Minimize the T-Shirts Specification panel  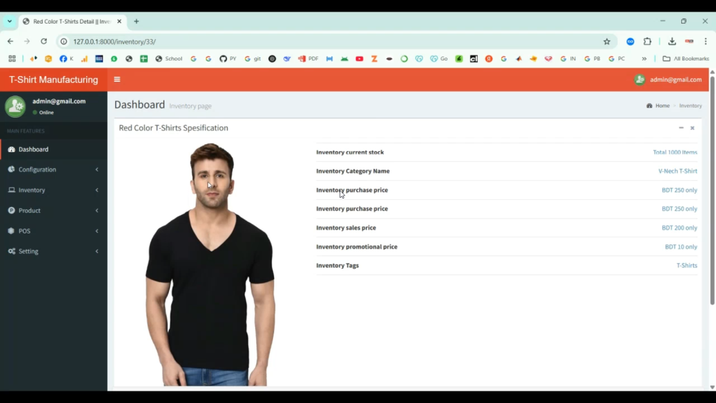point(681,128)
